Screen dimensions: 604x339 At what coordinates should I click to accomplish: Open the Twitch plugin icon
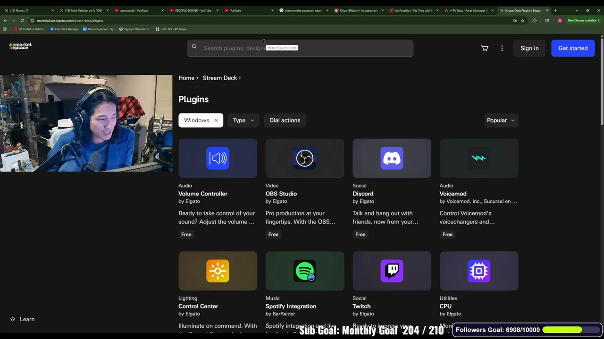(392, 271)
